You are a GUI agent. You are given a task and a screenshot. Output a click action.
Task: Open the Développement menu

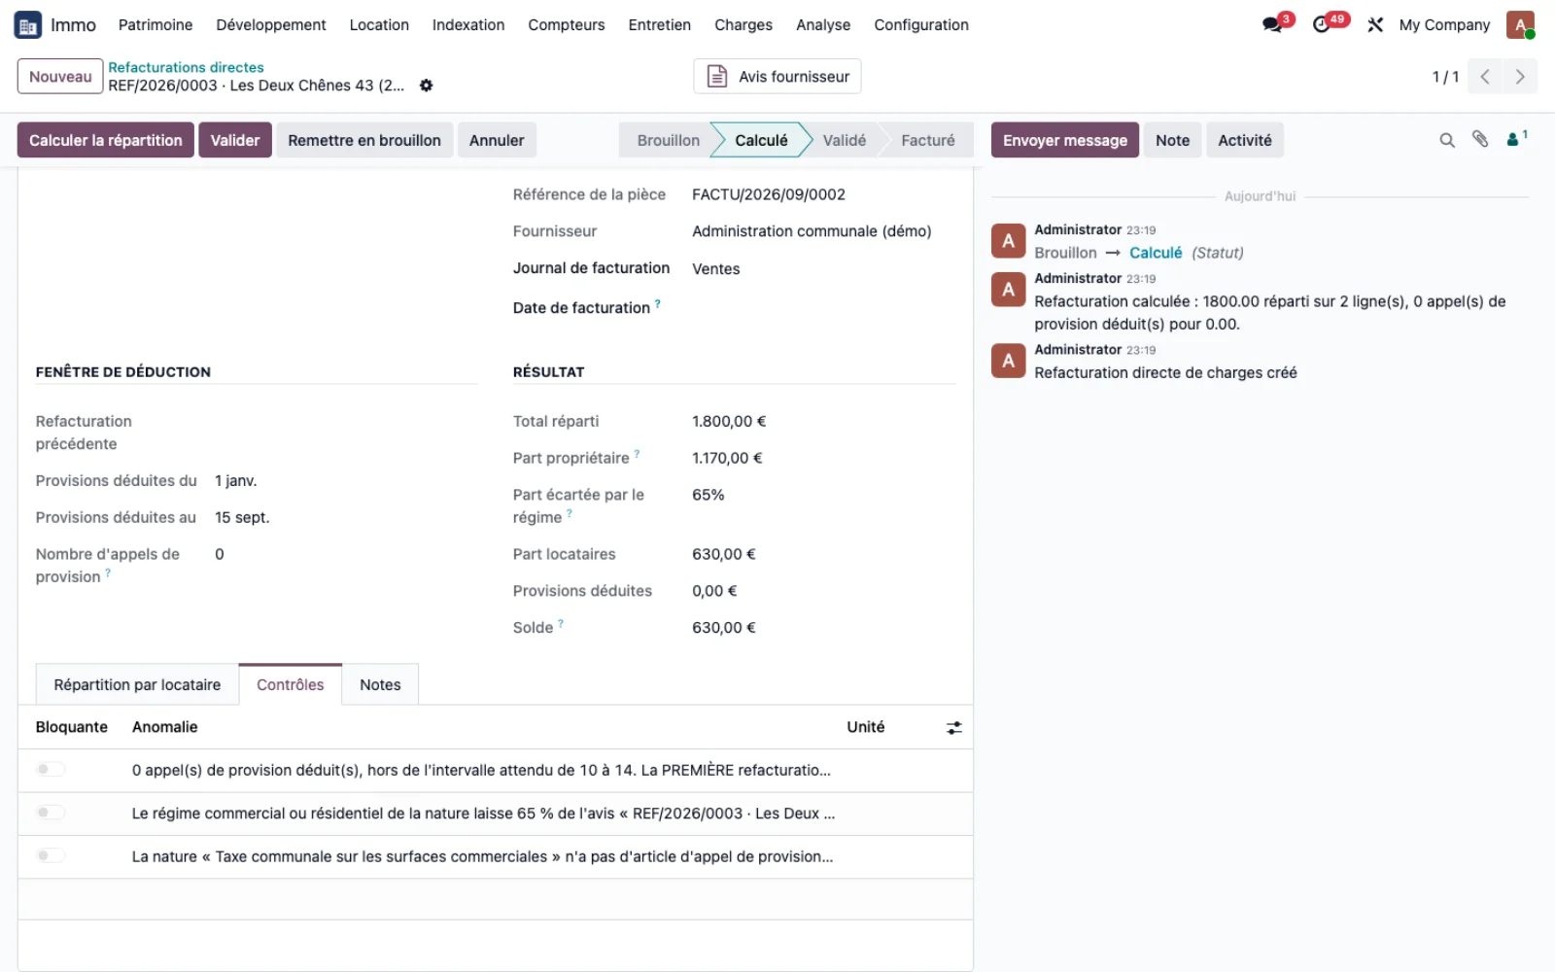271,25
